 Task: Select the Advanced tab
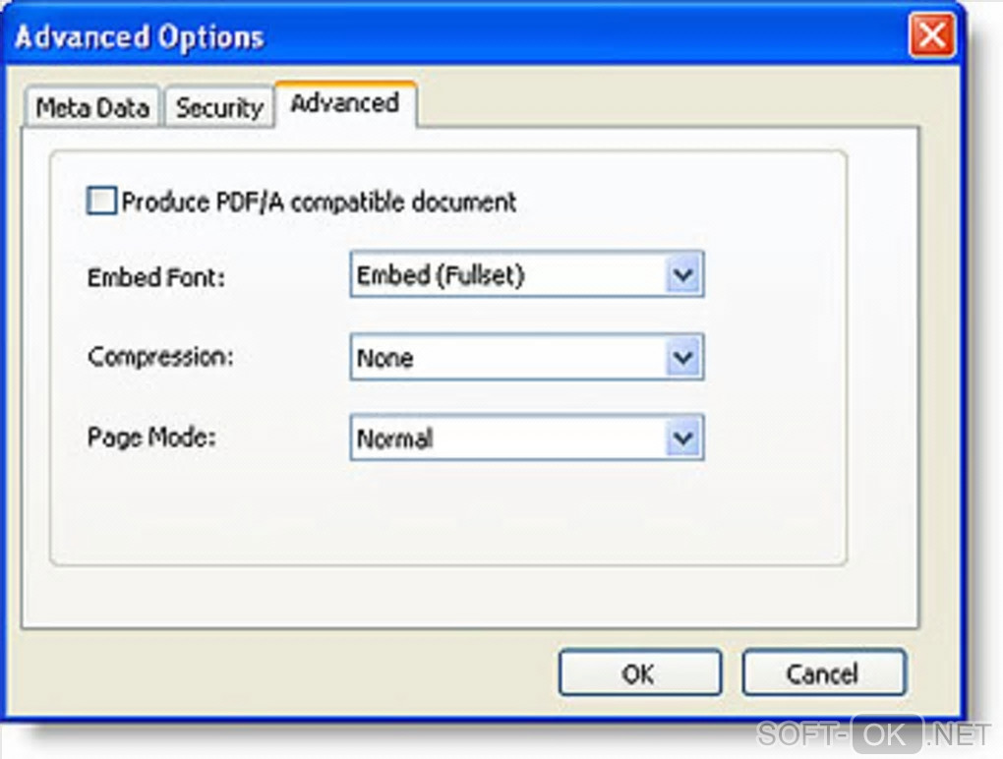(x=344, y=104)
